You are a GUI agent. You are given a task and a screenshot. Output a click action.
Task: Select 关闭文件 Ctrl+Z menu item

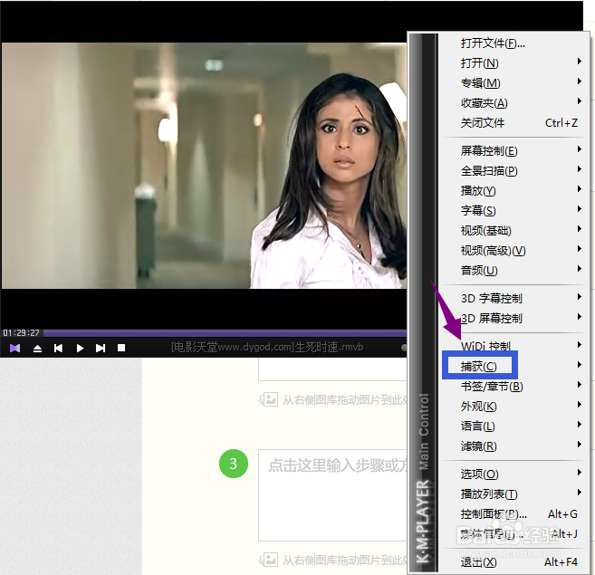tap(513, 123)
